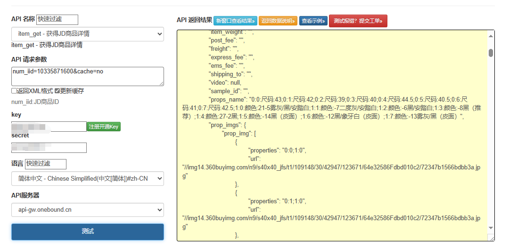Click the result scrollbar up arrow
Viewport: 509px width, 247px height.
tap(491, 35)
